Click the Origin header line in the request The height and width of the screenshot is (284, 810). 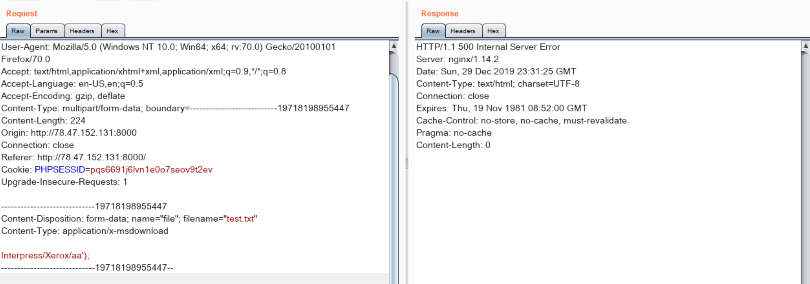point(69,133)
